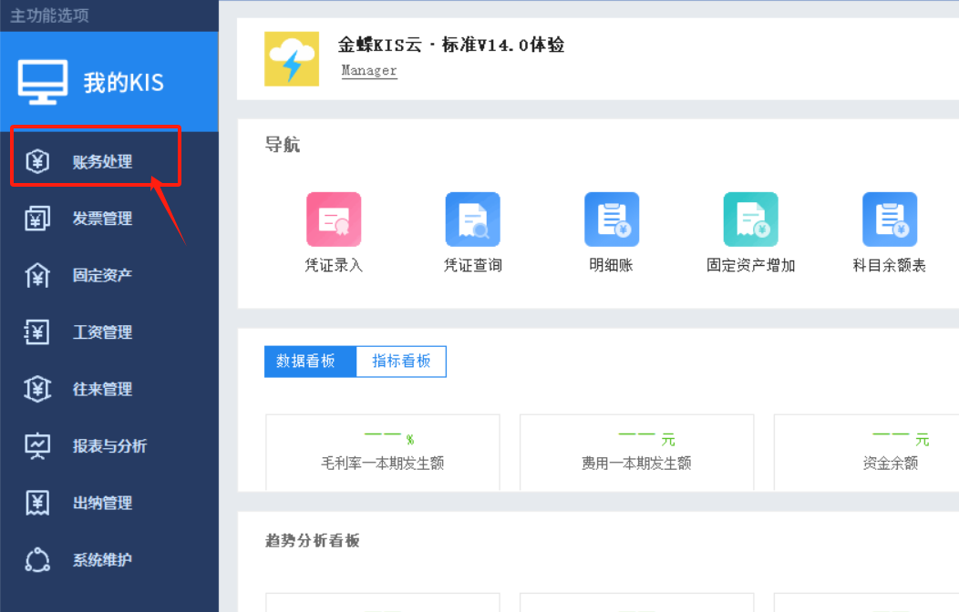Image resolution: width=959 pixels, height=612 pixels.
Task: Click the 系统维护 maintenance icon
Action: (x=37, y=559)
